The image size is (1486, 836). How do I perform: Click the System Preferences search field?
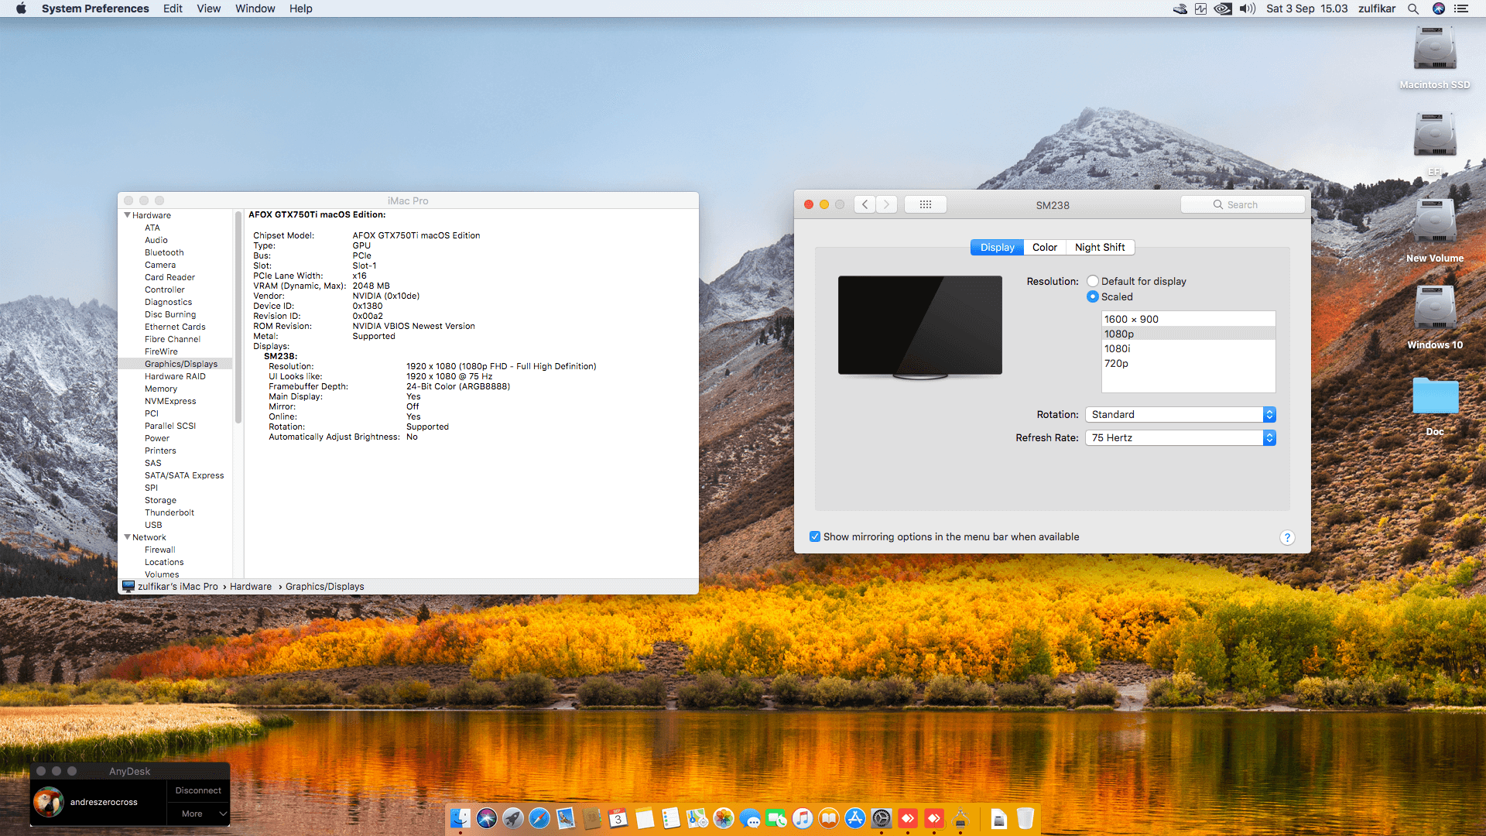coord(1242,204)
